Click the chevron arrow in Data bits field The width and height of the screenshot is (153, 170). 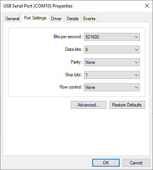[x=136, y=50]
